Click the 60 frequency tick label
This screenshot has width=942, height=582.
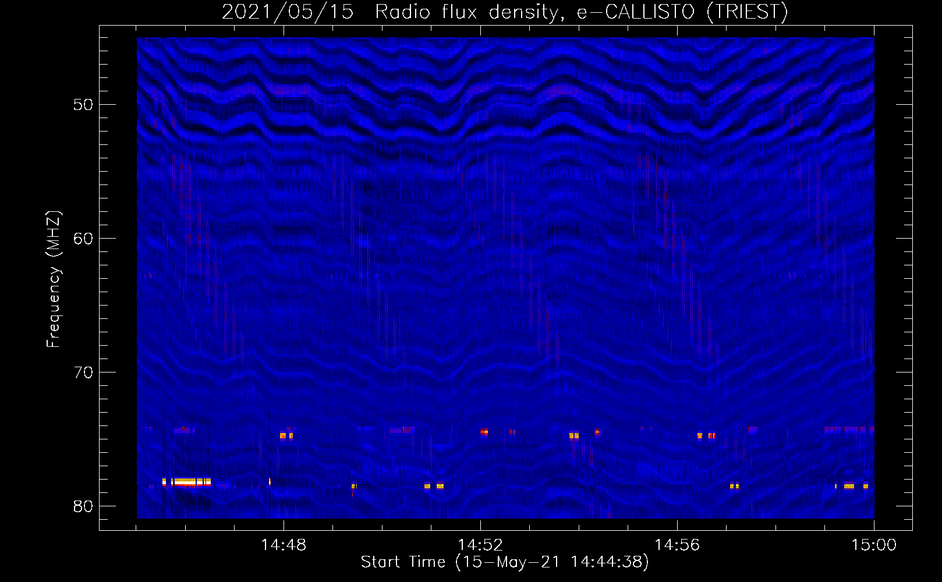pos(83,239)
